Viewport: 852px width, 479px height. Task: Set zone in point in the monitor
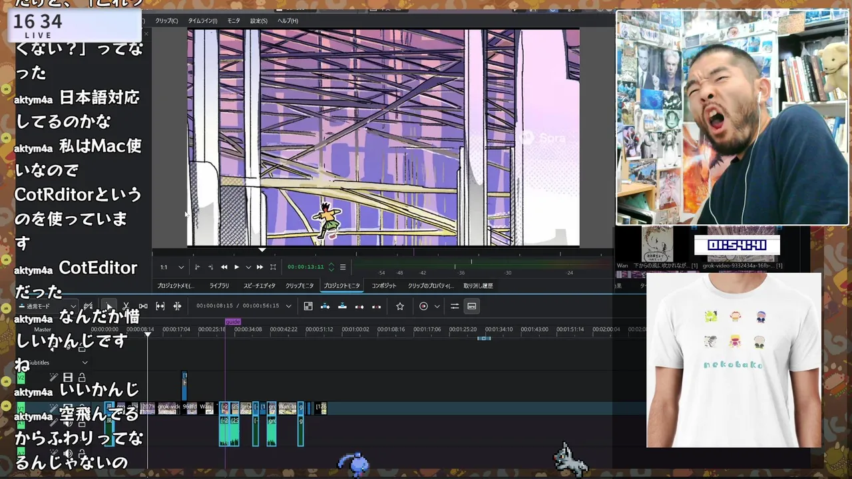(x=197, y=267)
